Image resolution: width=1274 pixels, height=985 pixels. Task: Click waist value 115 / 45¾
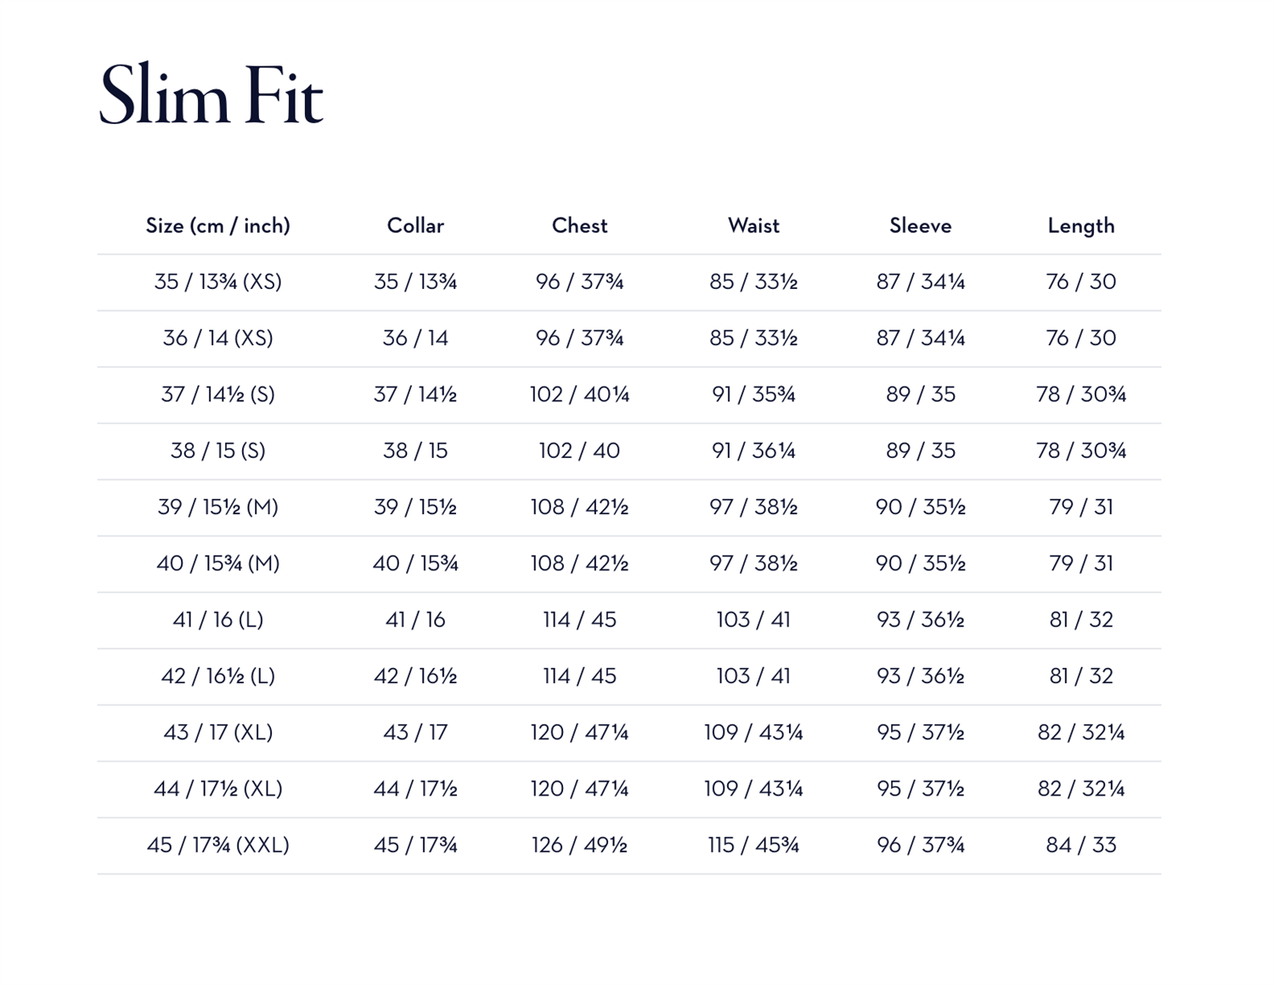coord(753,845)
